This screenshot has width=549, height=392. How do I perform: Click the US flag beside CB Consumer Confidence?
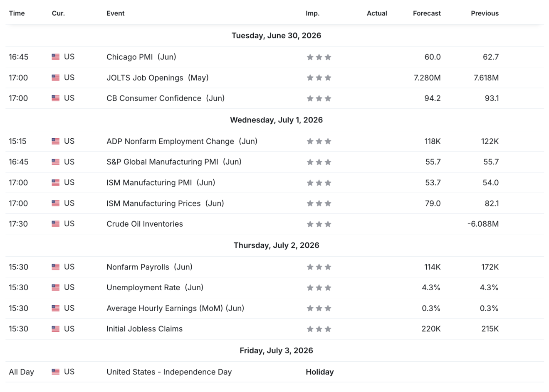click(x=55, y=98)
